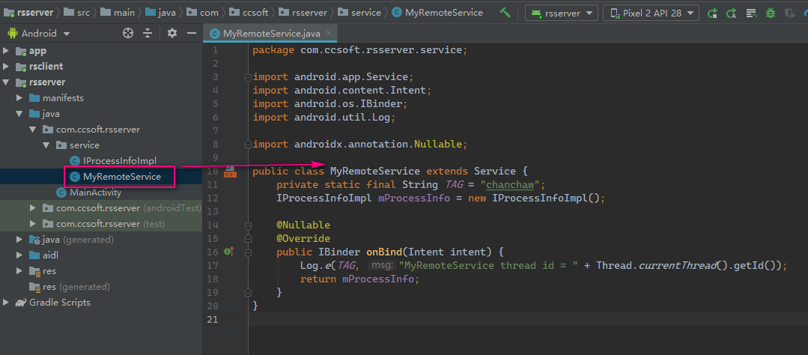Viewport: 808px width, 355px height.
Task: Click the related XML gutter icon on line 10
Action: (x=230, y=172)
